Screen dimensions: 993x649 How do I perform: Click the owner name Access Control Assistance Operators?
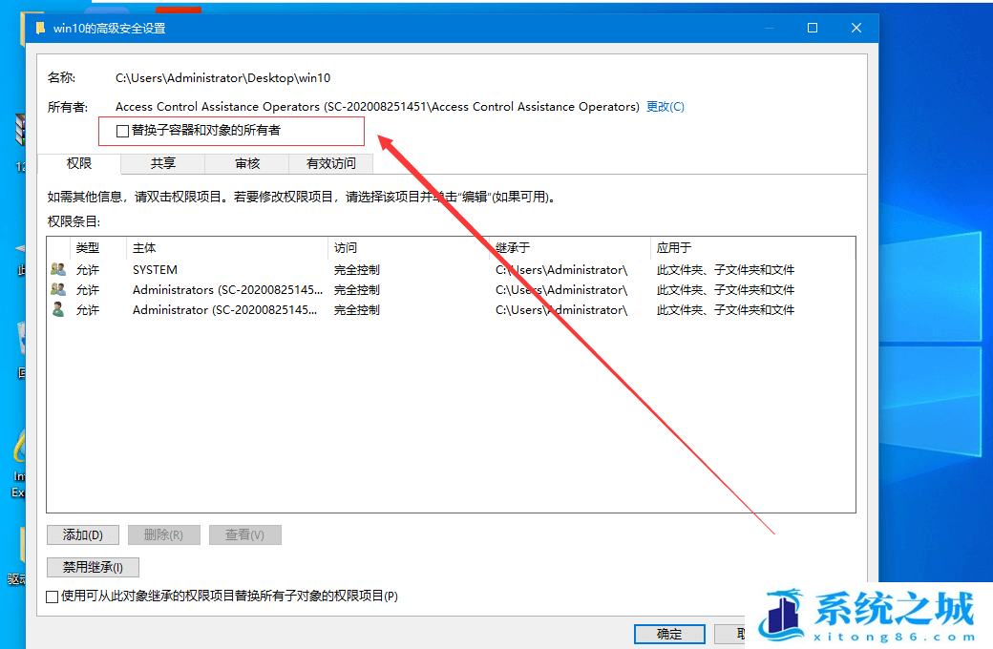click(x=377, y=106)
